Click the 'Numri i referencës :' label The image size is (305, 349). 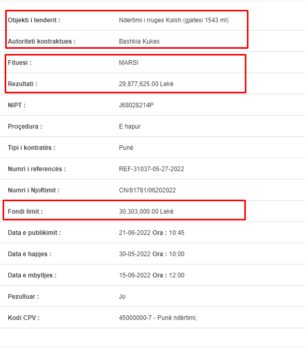click(x=37, y=169)
